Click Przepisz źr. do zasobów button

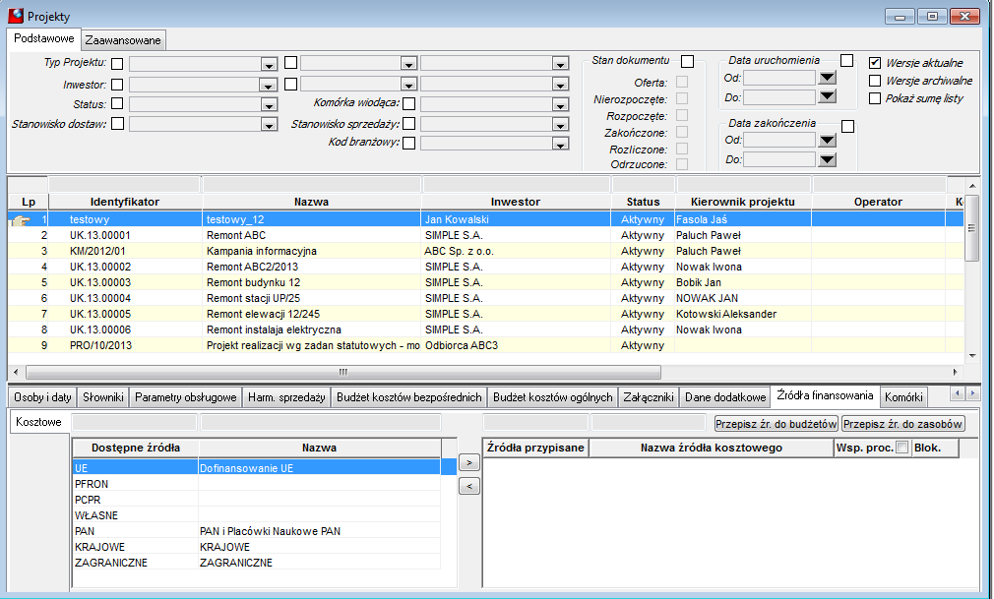tap(903, 424)
